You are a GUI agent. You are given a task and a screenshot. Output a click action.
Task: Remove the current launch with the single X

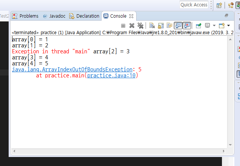tap(132, 26)
